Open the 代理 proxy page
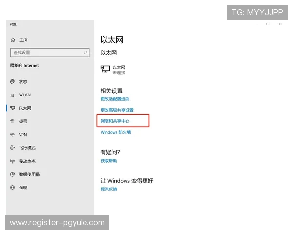 tap(23, 188)
